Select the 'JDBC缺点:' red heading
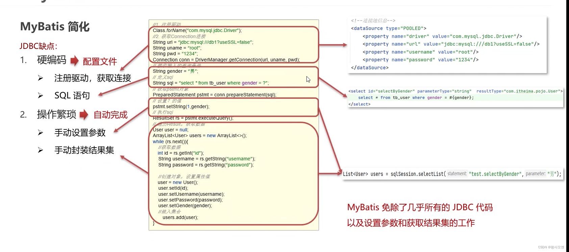 point(38,46)
